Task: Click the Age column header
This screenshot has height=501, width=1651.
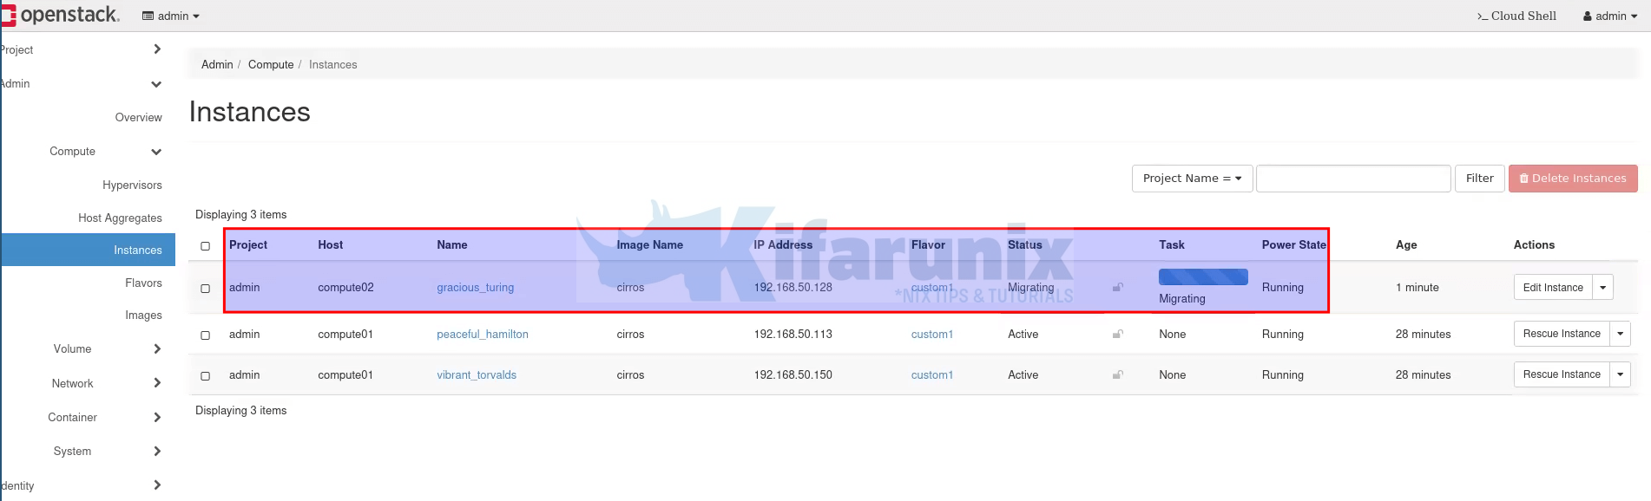Action: click(1406, 245)
